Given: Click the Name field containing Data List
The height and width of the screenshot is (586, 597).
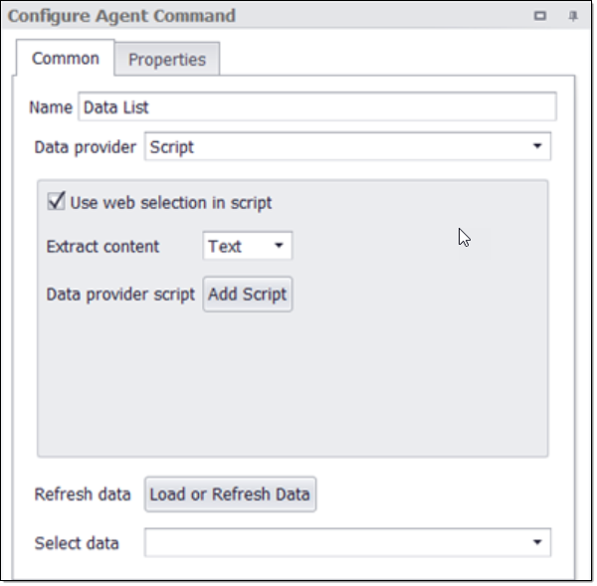Looking at the screenshot, I should tap(316, 107).
